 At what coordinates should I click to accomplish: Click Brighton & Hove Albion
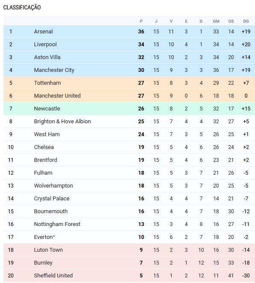(62, 121)
